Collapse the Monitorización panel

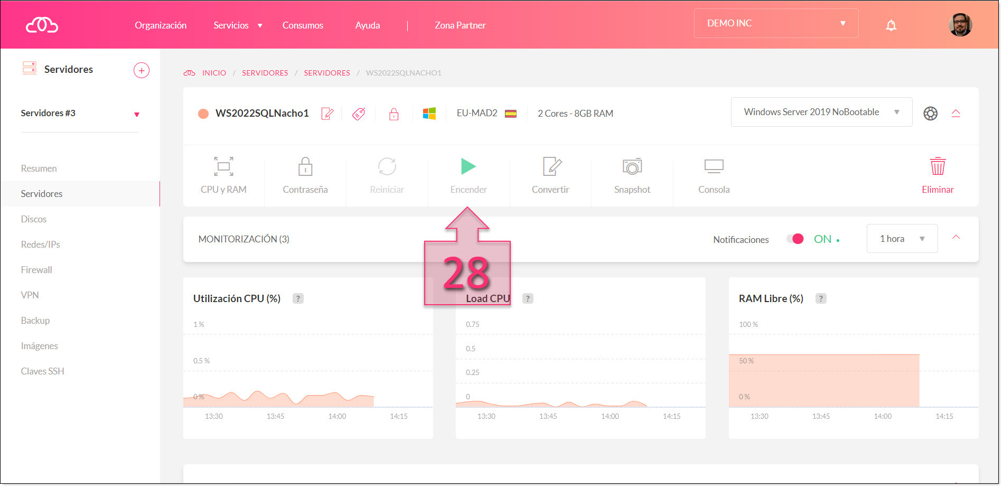click(956, 238)
